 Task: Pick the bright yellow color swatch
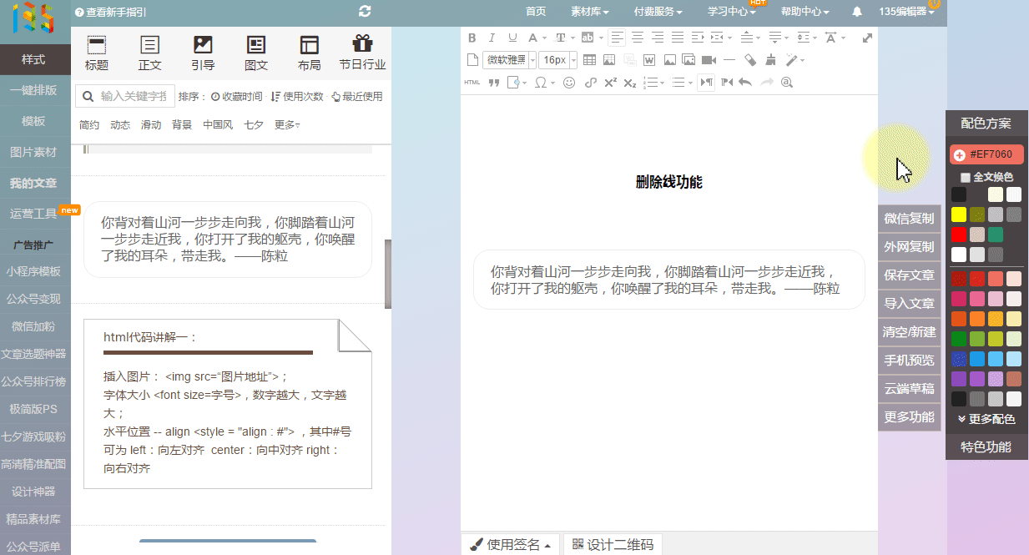pyautogui.click(x=959, y=214)
